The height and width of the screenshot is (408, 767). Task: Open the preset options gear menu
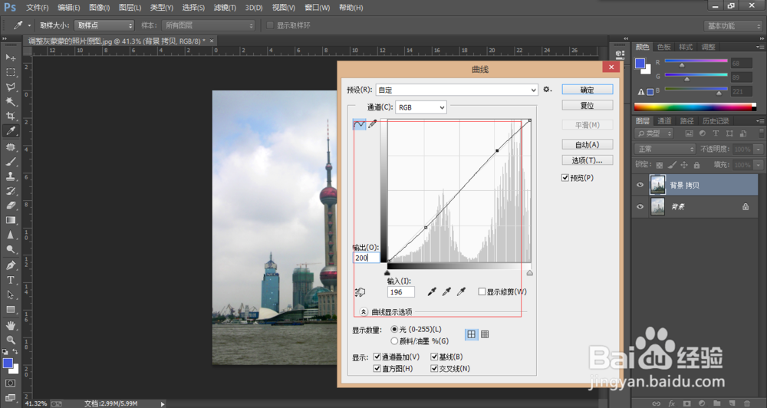pos(547,90)
